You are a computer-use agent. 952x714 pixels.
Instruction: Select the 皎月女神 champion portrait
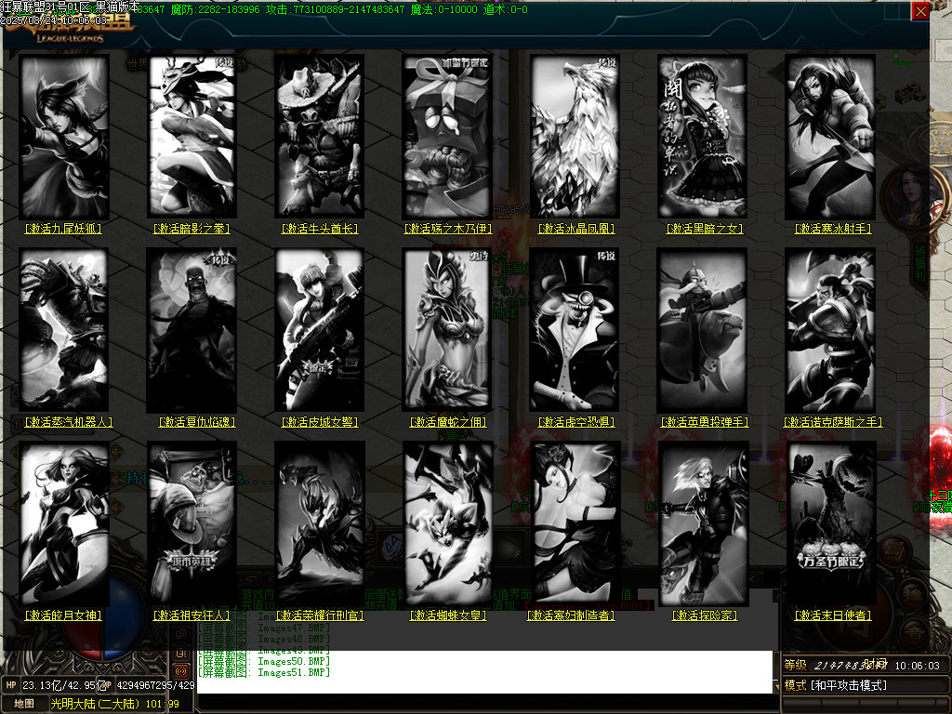(64, 523)
